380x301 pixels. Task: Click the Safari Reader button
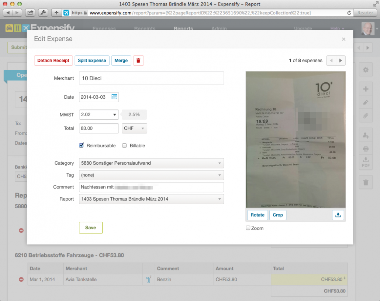click(365, 13)
